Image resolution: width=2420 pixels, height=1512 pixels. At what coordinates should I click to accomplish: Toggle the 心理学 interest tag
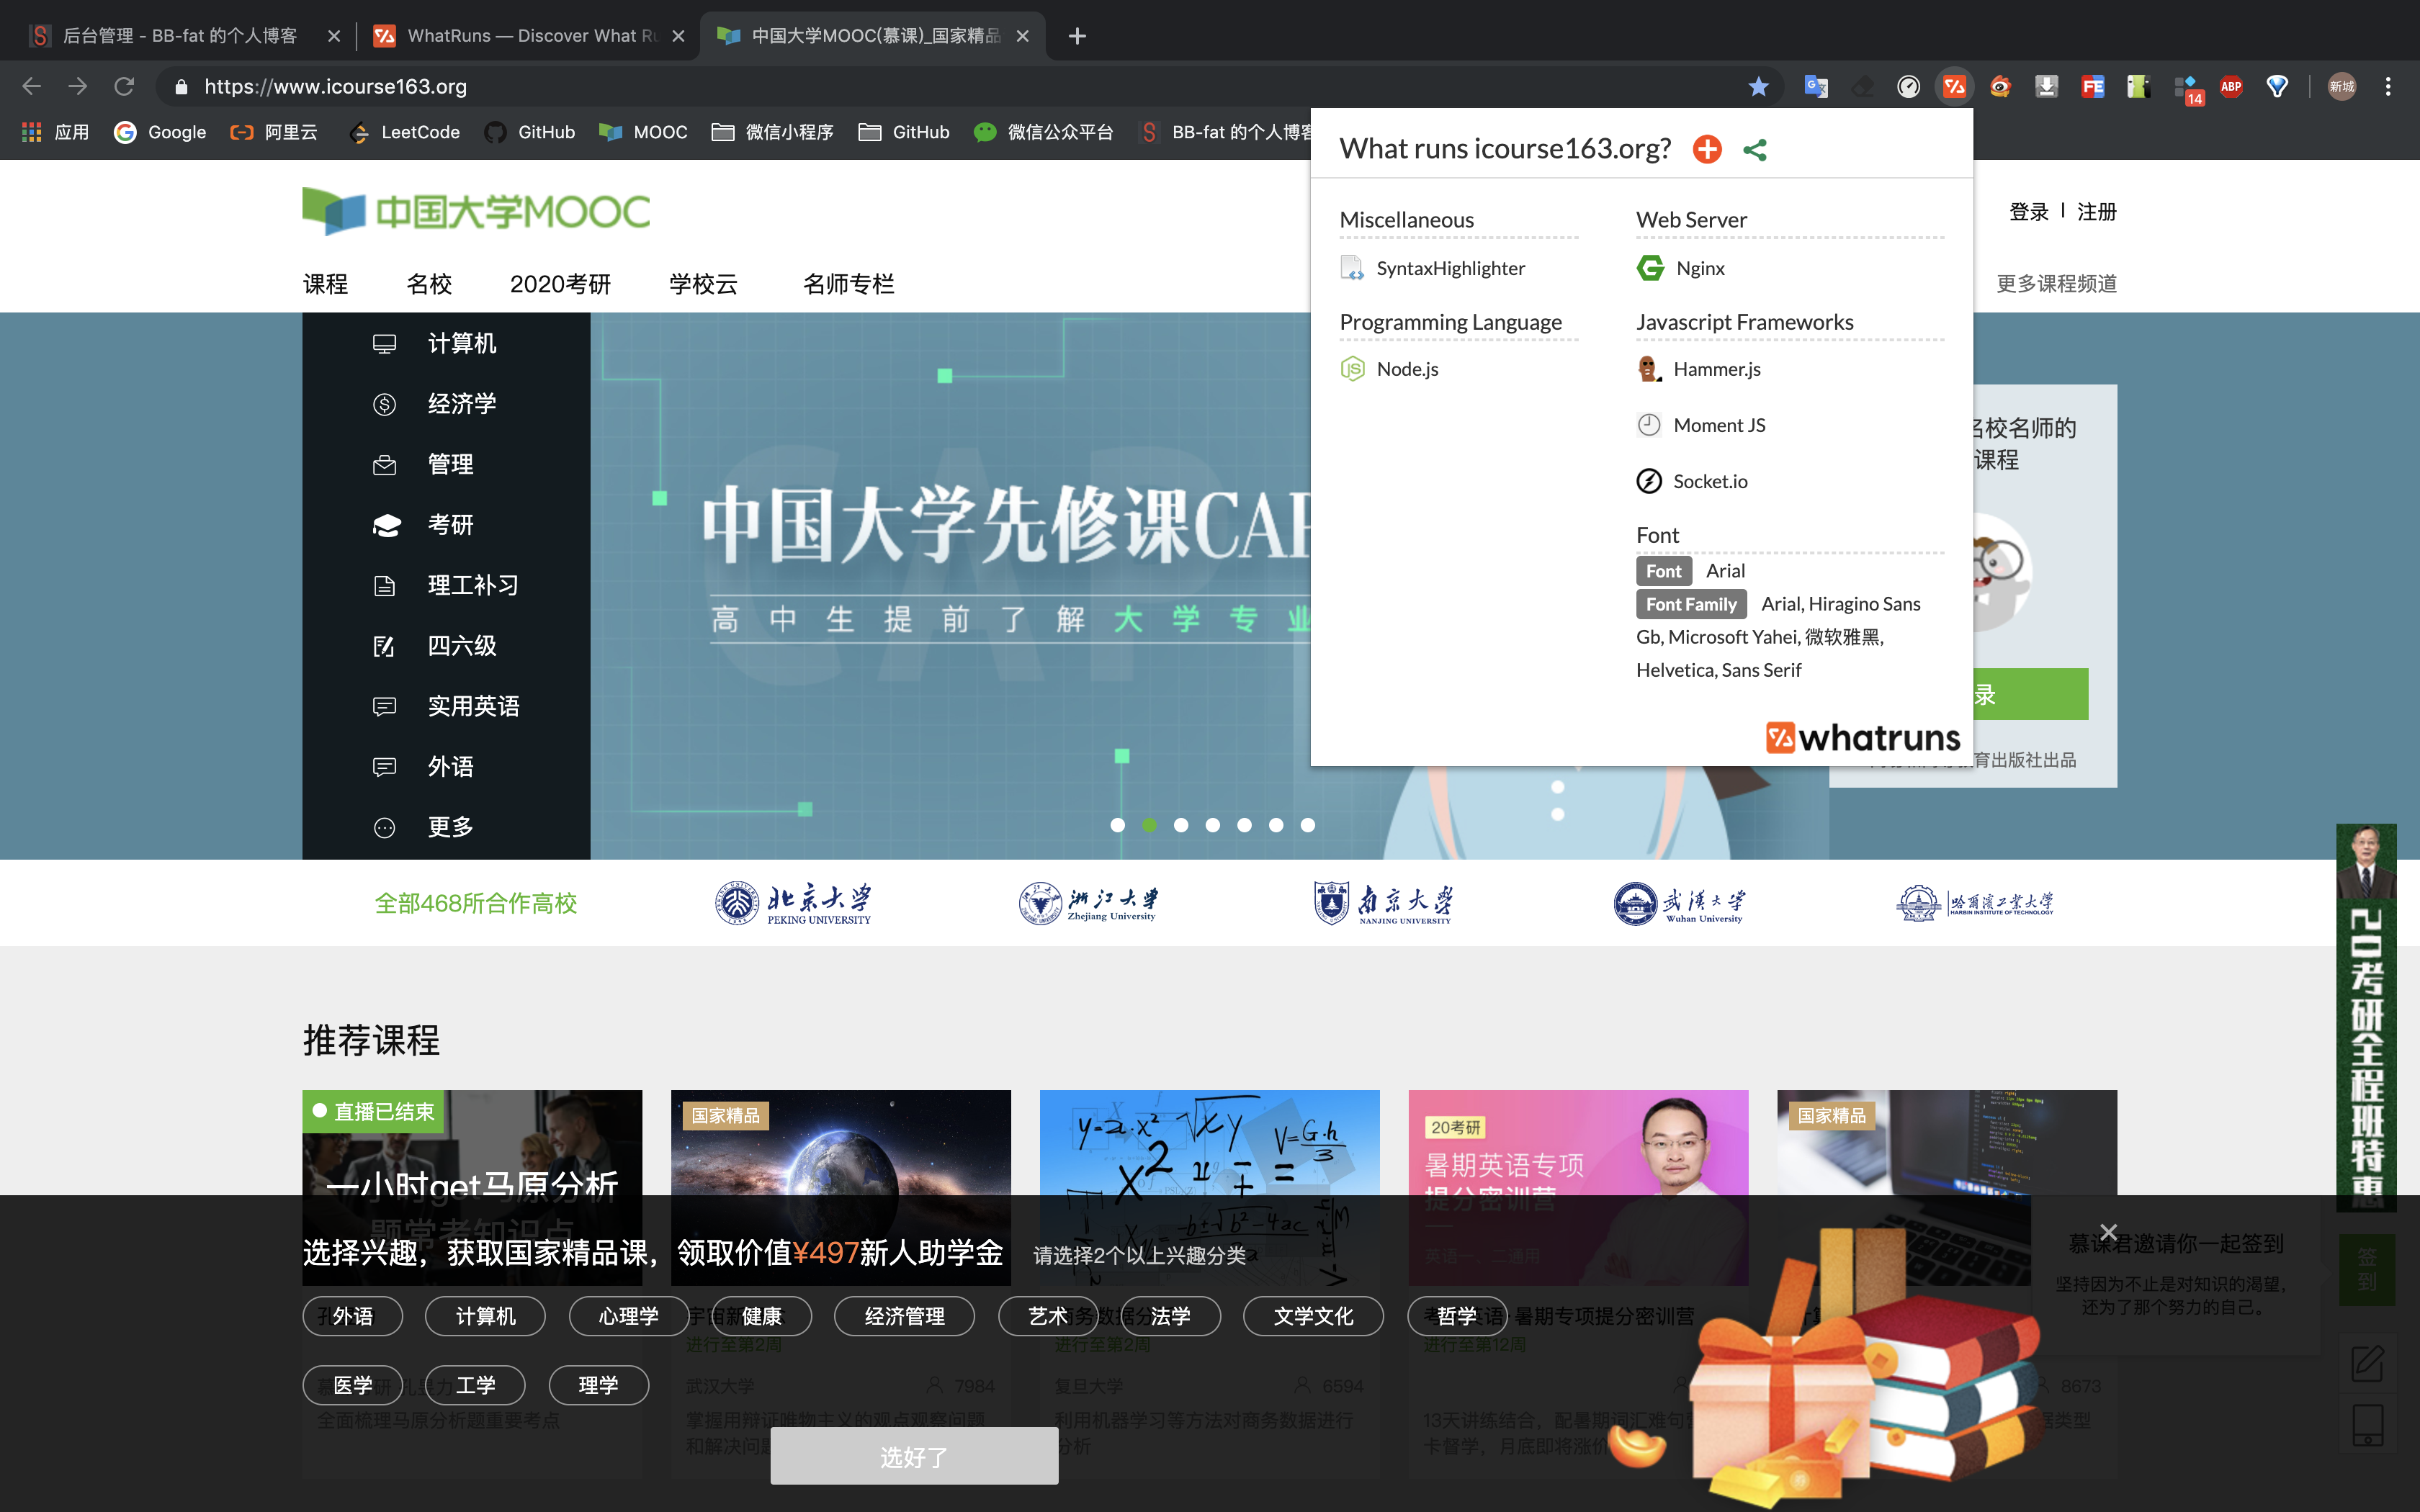[628, 1316]
